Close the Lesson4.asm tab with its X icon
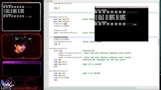This screenshot has height=90, width=161. click(x=51, y=1)
